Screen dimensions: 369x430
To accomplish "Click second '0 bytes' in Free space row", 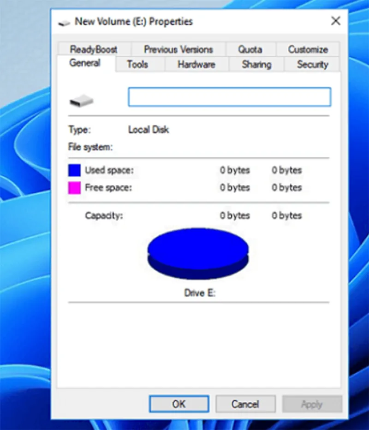I will (x=287, y=188).
